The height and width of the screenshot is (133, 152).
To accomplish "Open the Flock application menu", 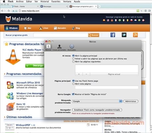I will pyautogui.click(x=11, y=1).
